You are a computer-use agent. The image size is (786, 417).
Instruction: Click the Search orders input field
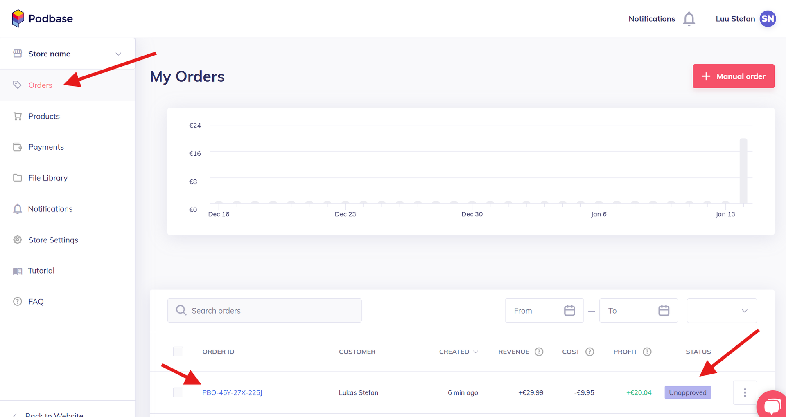(x=264, y=311)
